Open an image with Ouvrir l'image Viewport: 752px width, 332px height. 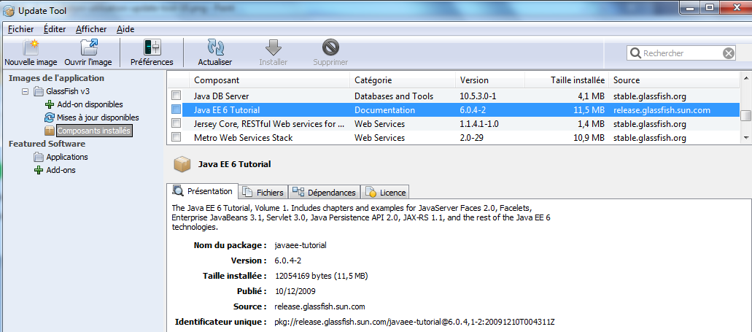88,48
